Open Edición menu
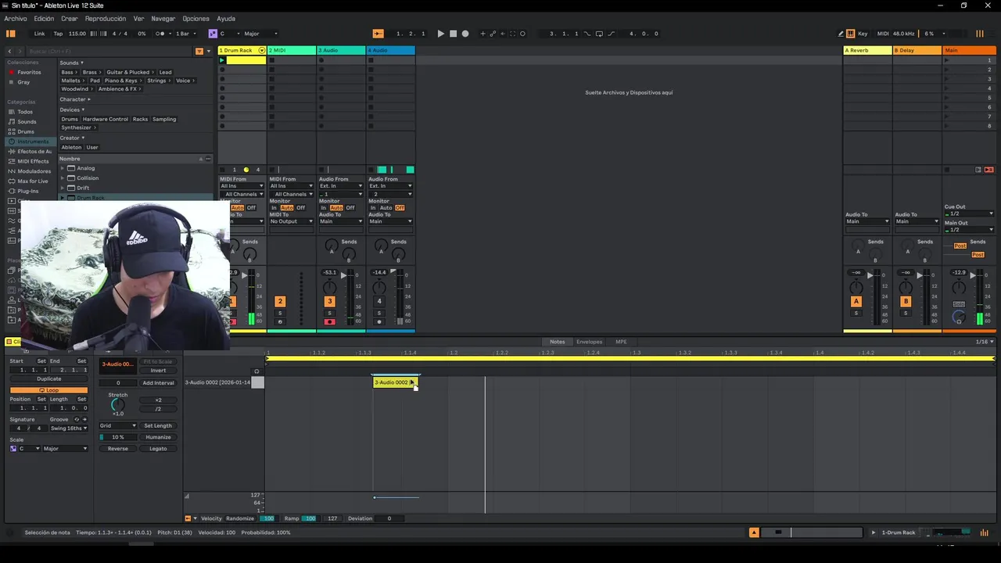This screenshot has width=1001, height=563. coord(44,19)
